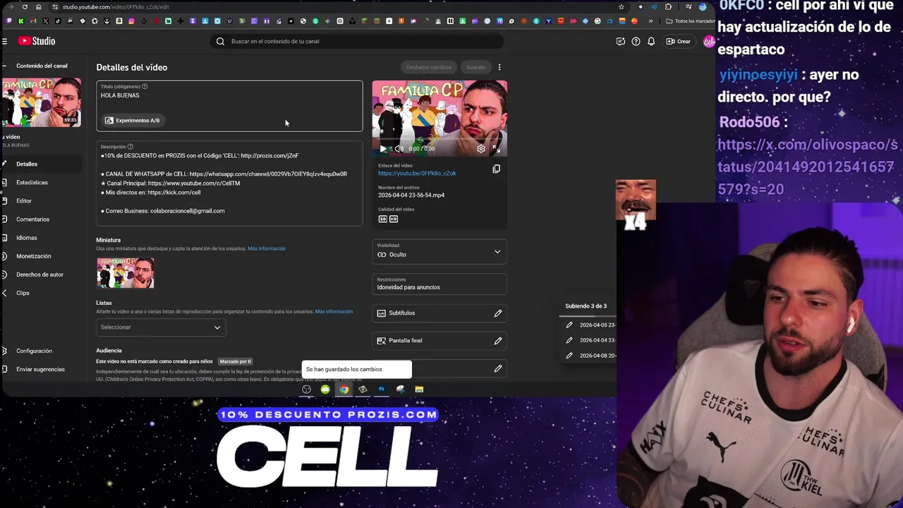Open the youtu.be video link
This screenshot has width=903, height=508.
pyautogui.click(x=417, y=174)
